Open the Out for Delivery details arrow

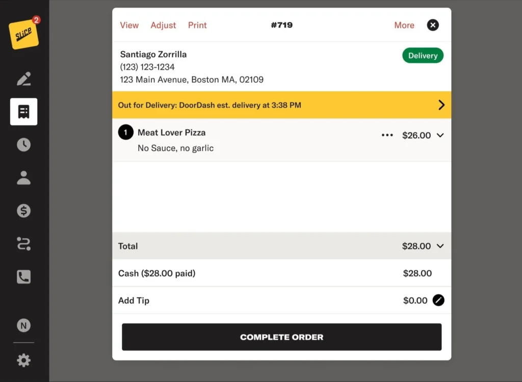pyautogui.click(x=441, y=105)
